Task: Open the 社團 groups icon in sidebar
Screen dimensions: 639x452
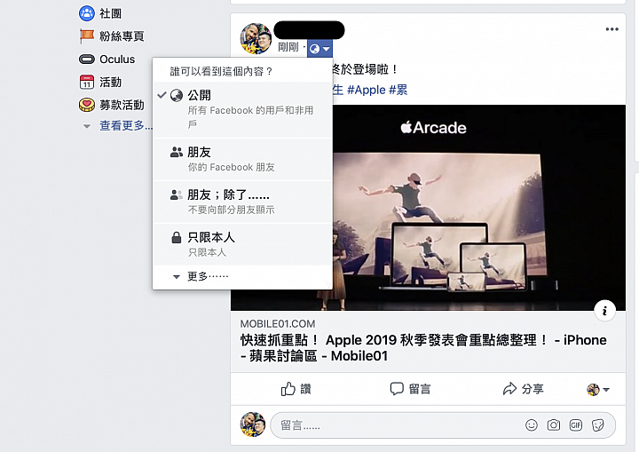Action: 86,13
